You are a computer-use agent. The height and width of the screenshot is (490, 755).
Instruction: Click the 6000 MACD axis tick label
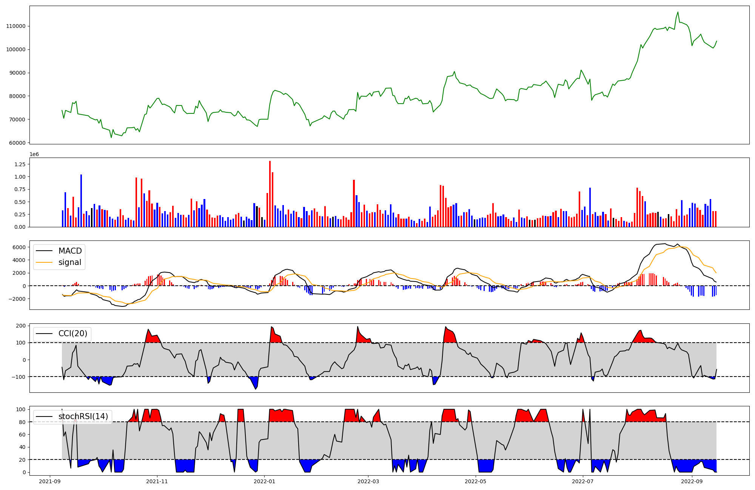click(x=19, y=247)
